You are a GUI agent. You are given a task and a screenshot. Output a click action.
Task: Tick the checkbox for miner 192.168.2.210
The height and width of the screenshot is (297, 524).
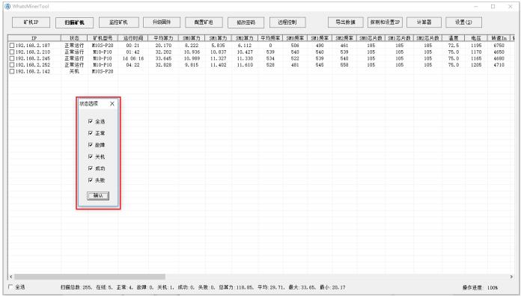click(x=12, y=52)
